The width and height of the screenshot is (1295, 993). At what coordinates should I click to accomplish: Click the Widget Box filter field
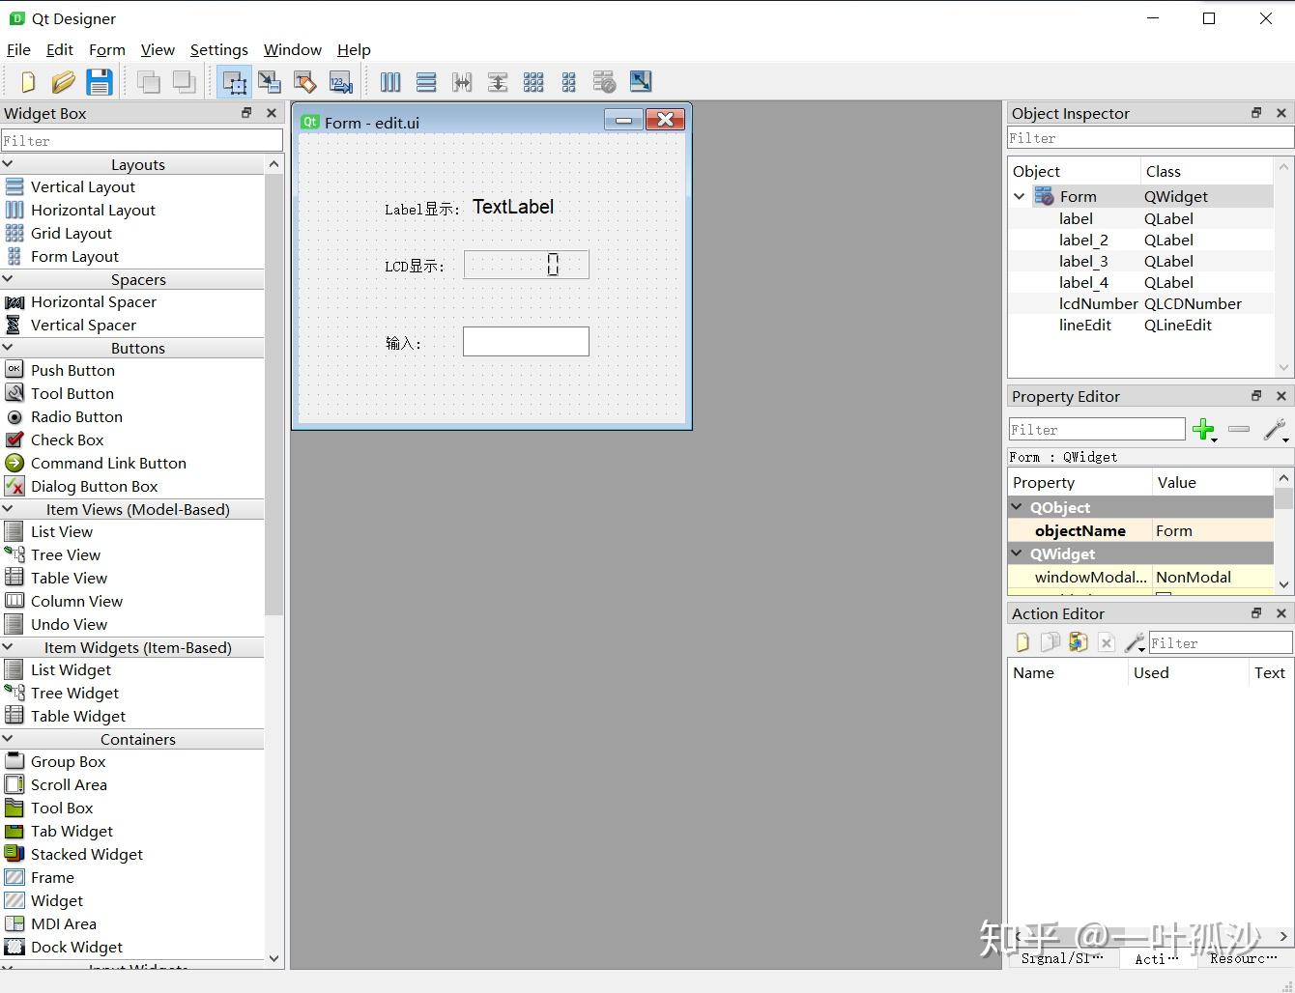click(x=142, y=141)
